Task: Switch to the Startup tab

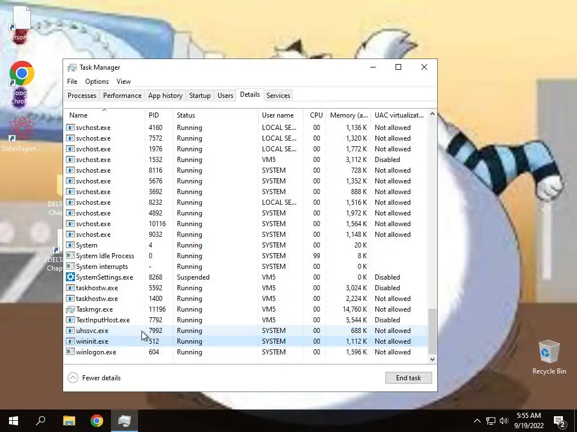Action: [200, 96]
